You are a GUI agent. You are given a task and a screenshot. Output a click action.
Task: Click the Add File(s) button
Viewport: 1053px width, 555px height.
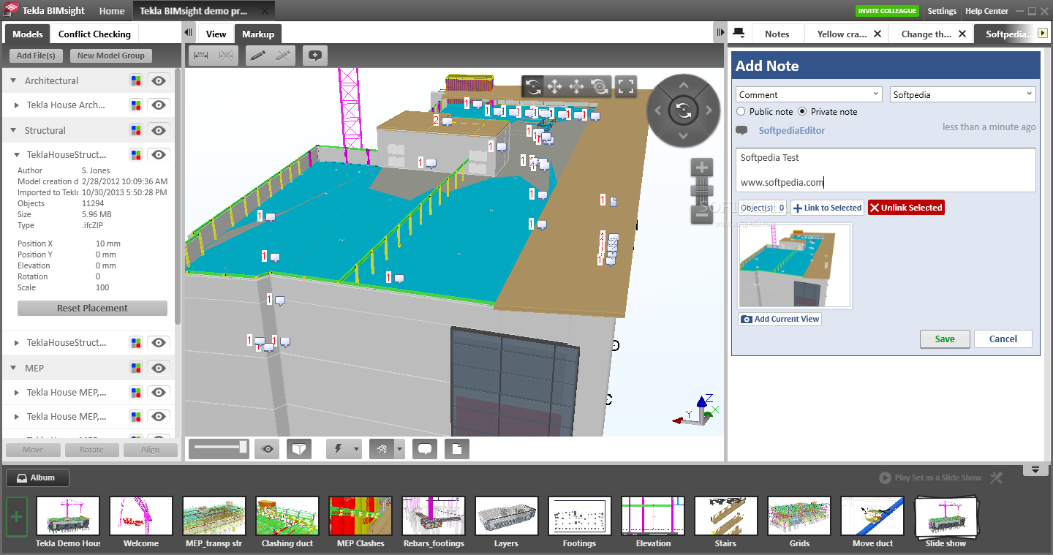36,56
